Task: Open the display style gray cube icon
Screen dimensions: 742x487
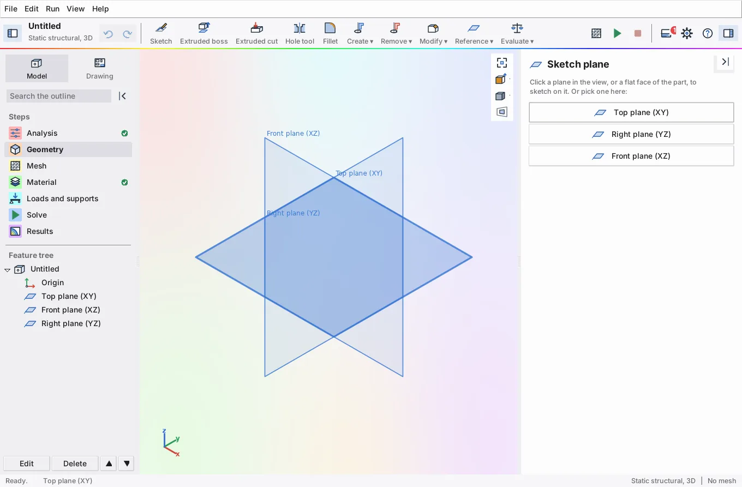Action: pos(501,96)
